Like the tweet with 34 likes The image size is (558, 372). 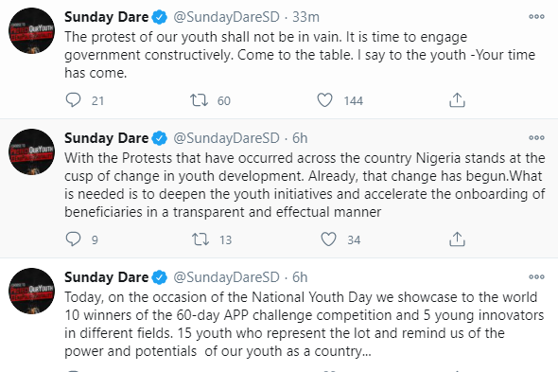(328, 239)
